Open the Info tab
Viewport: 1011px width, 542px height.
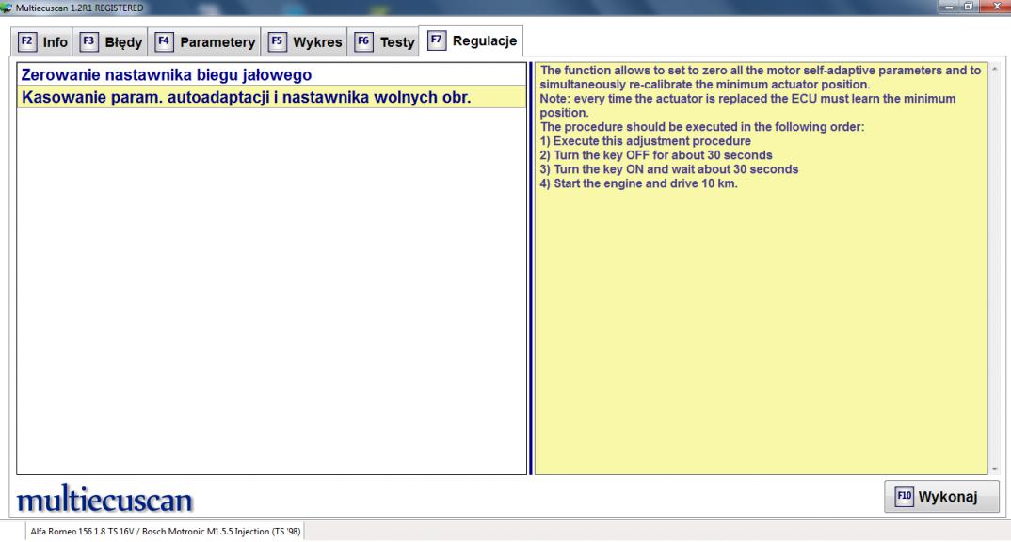42,42
